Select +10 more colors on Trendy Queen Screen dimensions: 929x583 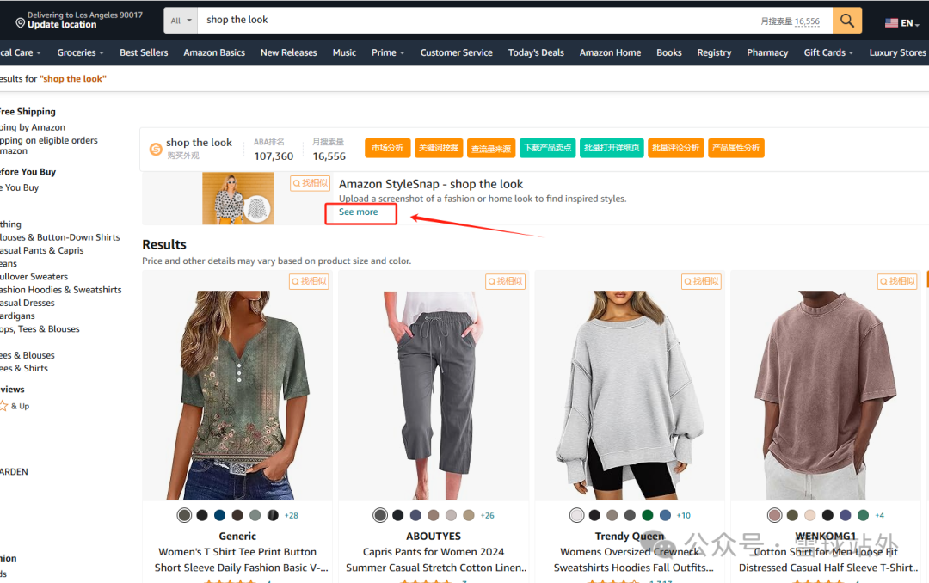click(684, 515)
